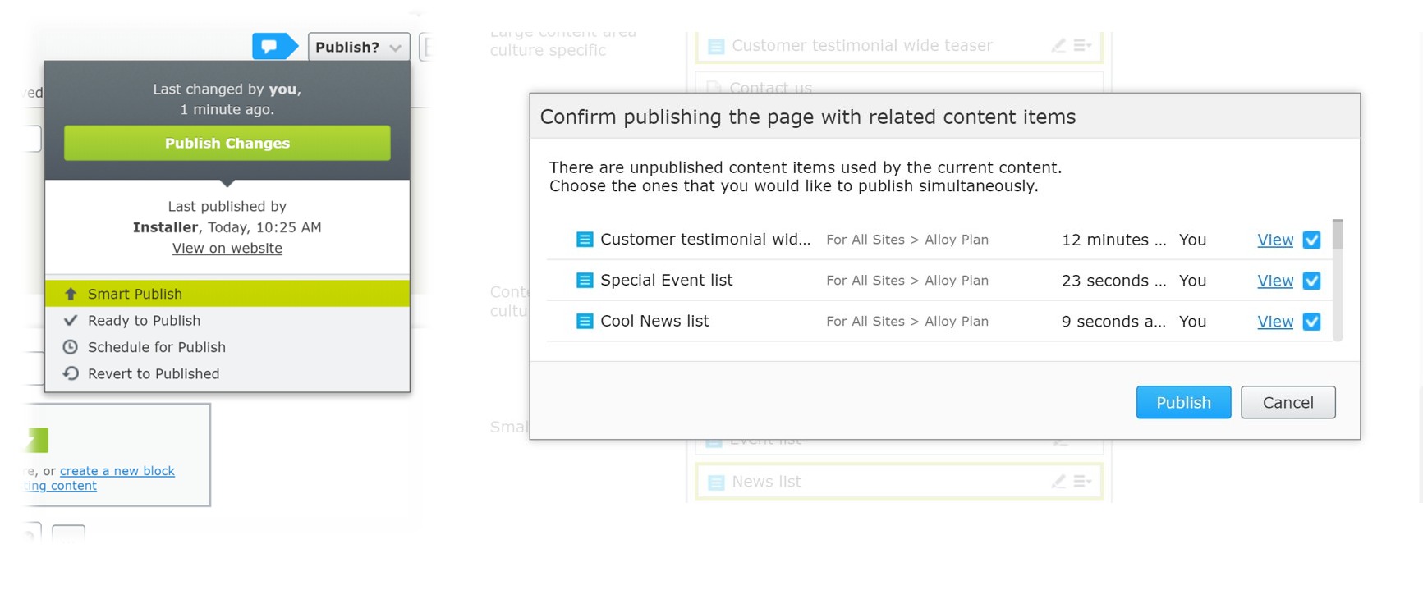Screen dimensions: 1423x590
Task: Open the View on website link
Action: click(x=227, y=249)
